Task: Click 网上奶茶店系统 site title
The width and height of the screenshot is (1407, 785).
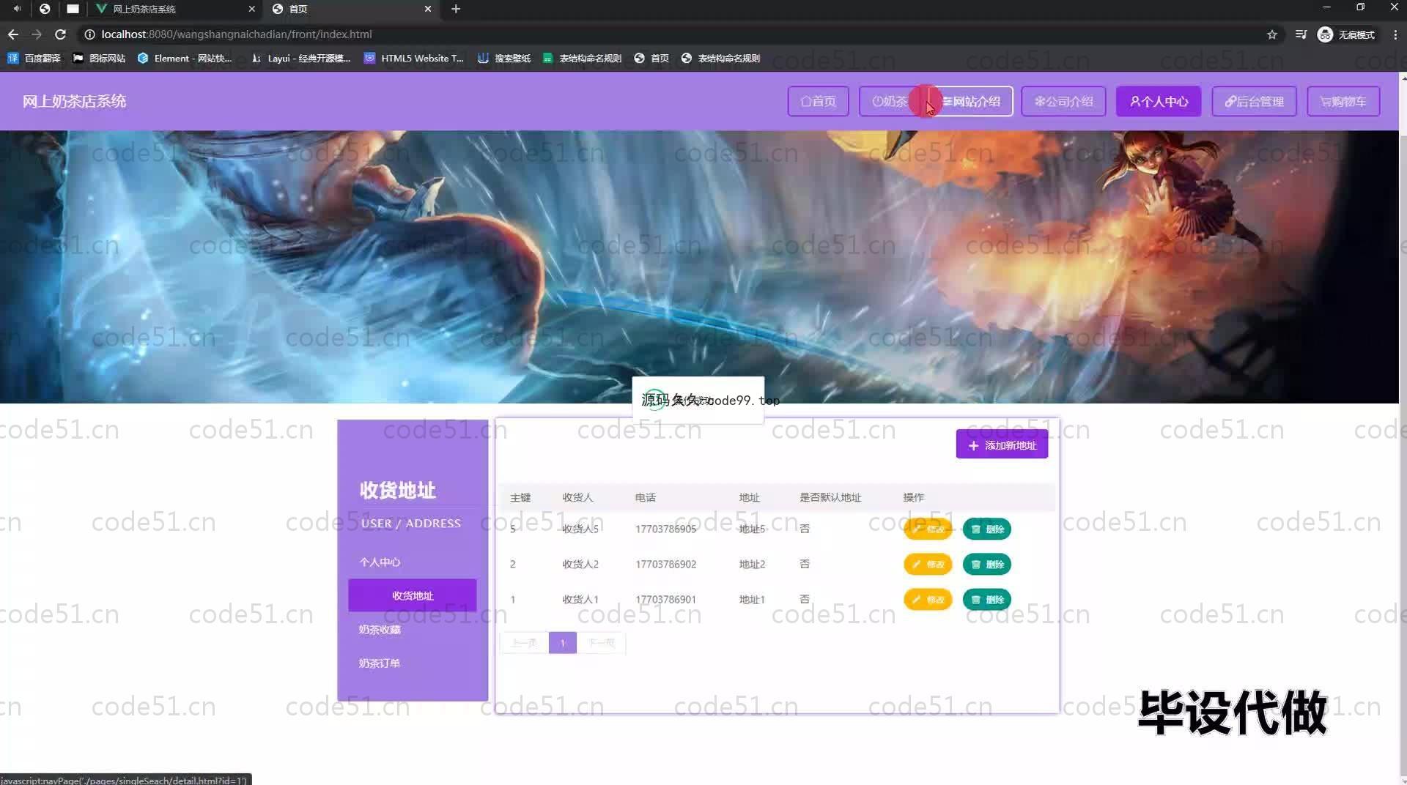Action: [x=74, y=101]
